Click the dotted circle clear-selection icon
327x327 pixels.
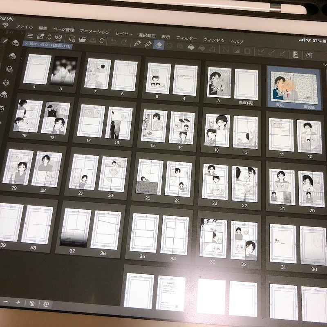point(170,46)
